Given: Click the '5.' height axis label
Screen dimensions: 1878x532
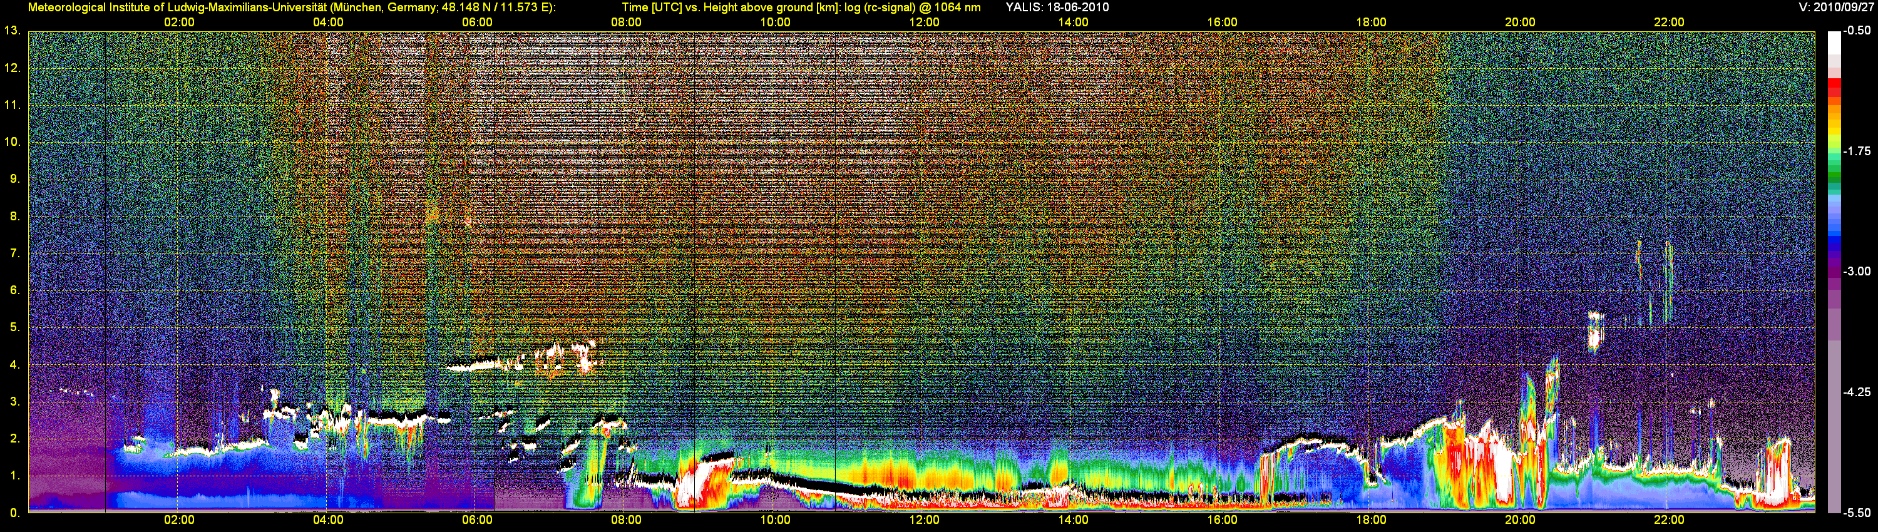Looking at the screenshot, I should tap(14, 327).
